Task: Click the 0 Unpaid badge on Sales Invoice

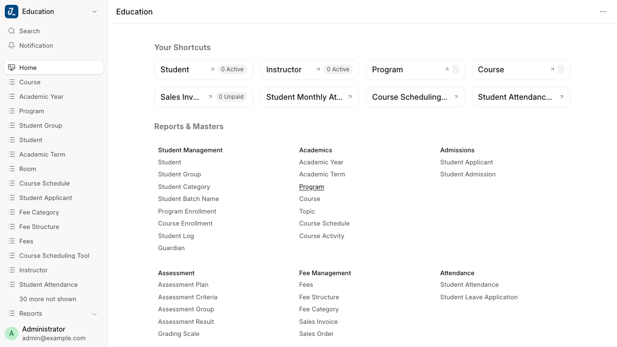Action: [231, 97]
